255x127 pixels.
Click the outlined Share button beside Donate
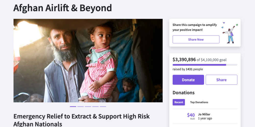pyautogui.click(x=221, y=80)
